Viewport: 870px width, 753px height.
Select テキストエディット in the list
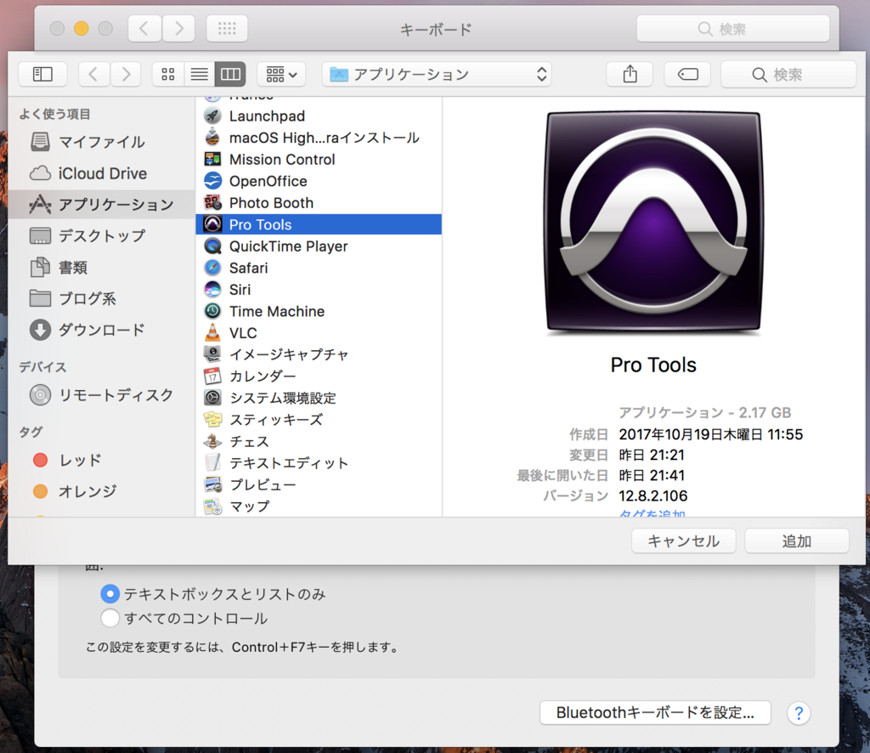coord(319,463)
